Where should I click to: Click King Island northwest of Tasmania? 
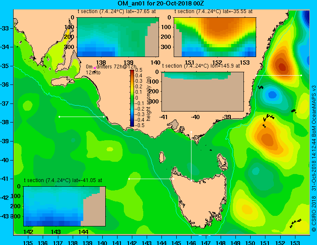coord(162,158)
